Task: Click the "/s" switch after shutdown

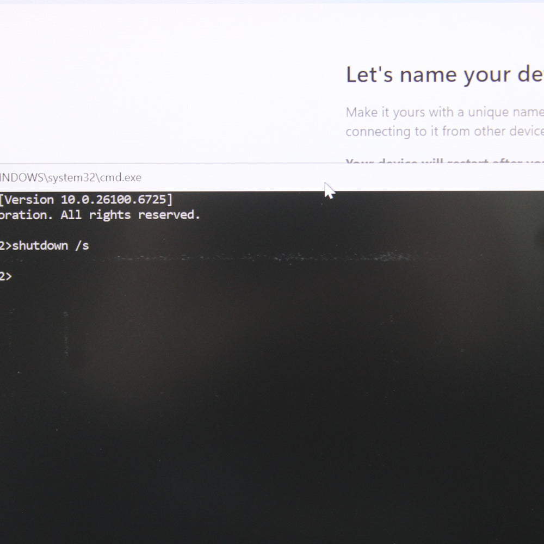Action: (82, 246)
